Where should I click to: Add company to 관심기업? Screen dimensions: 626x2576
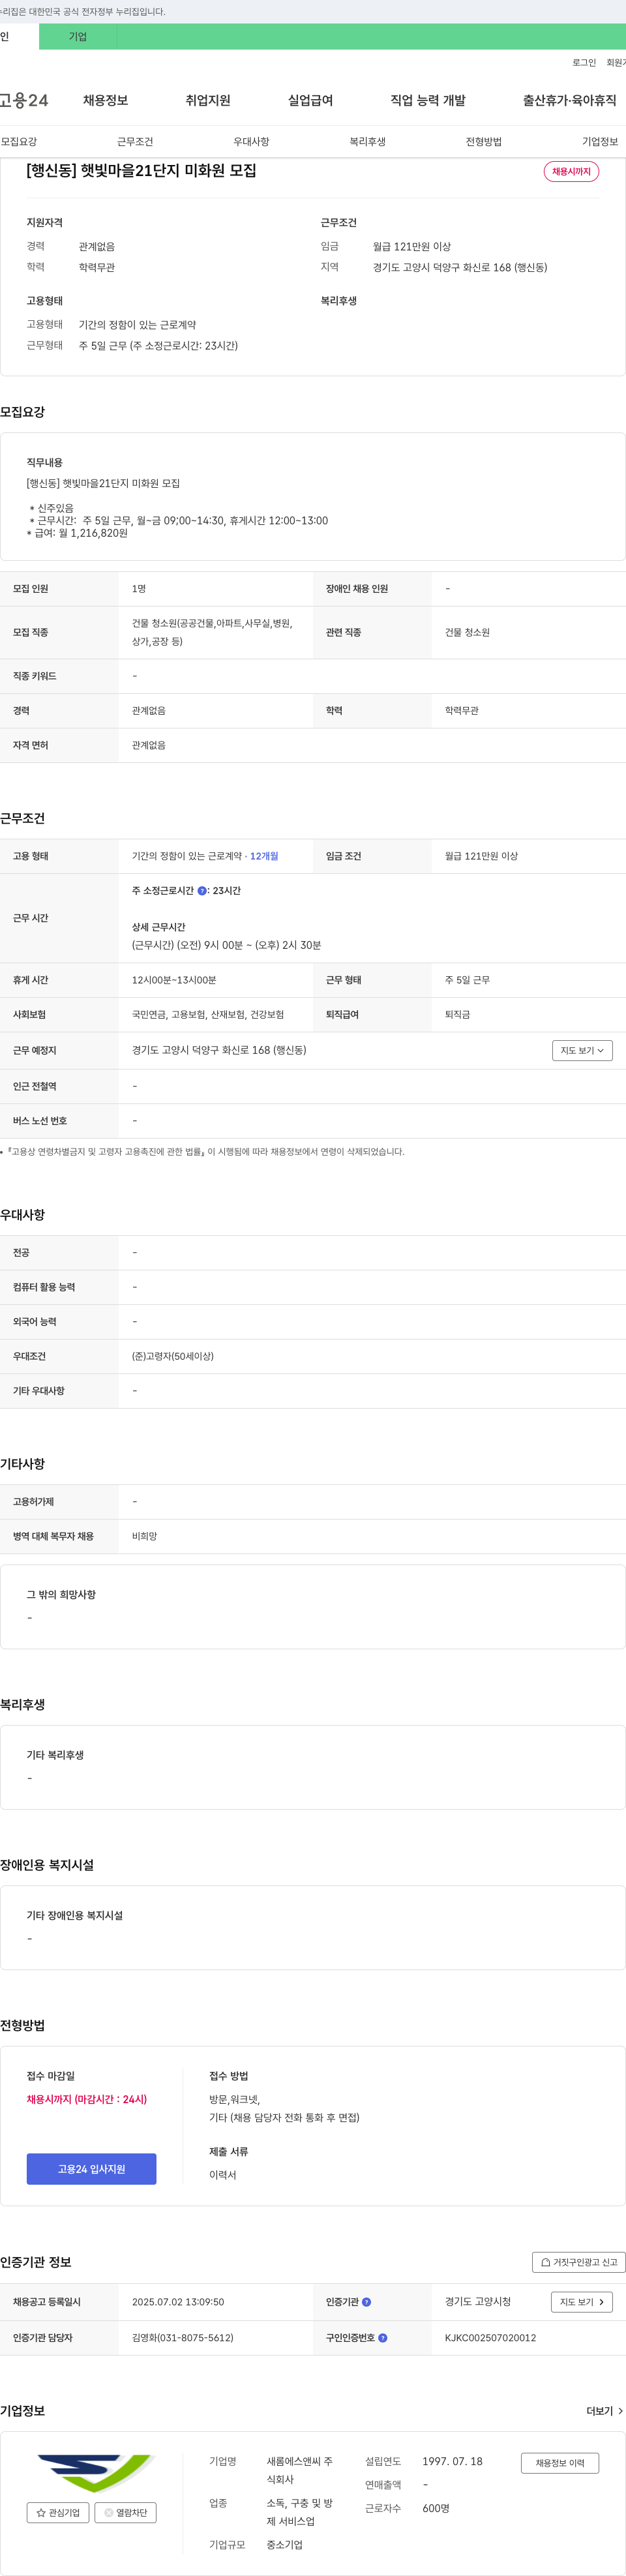pos(58,2513)
